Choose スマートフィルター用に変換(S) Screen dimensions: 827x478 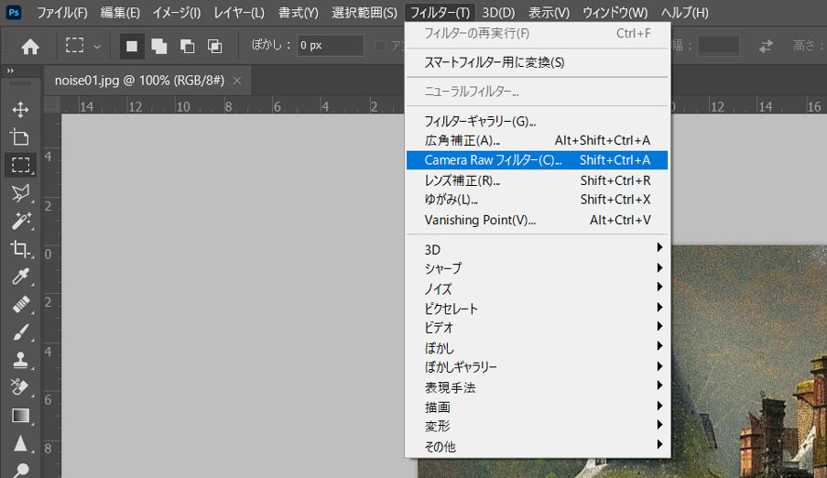point(537,62)
